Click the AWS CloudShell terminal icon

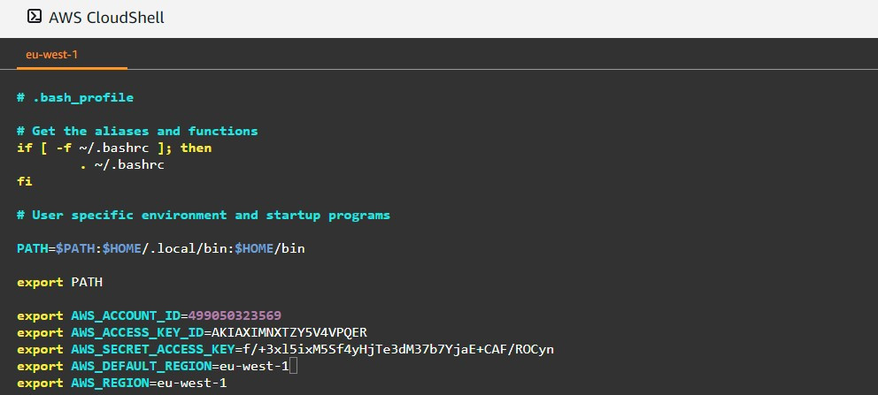35,17
